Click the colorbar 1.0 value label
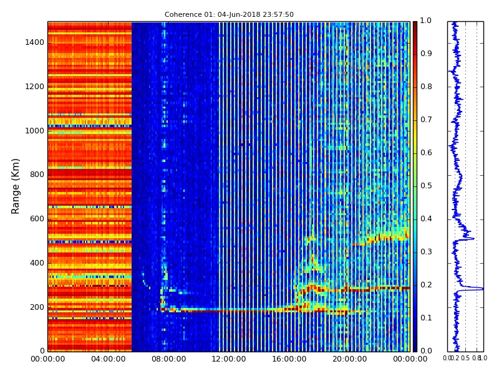Image resolution: width=499 pixels, height=374 pixels. (426, 21)
